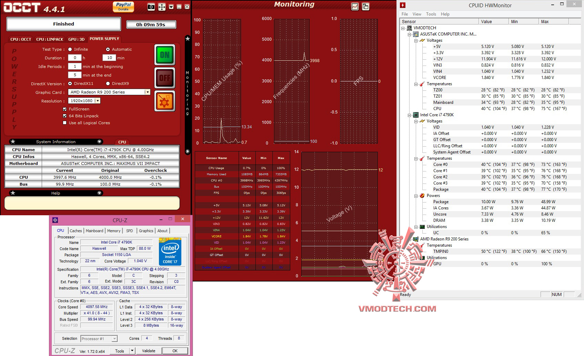Click the PayPal Donate button
The height and width of the screenshot is (356, 584).
[123, 7]
